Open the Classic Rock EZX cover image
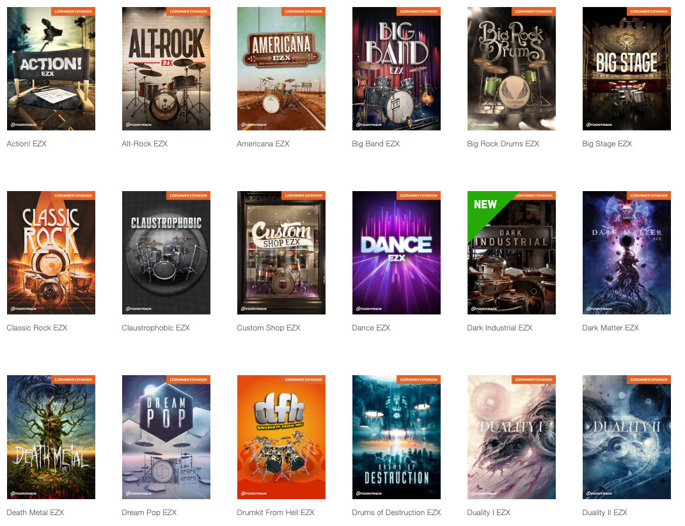Screen dimensions: 685x526 [x=51, y=252]
